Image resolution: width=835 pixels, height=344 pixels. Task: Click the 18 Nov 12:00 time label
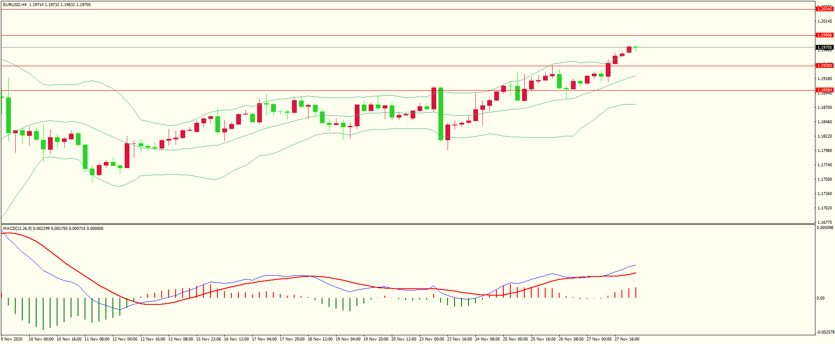click(x=320, y=339)
